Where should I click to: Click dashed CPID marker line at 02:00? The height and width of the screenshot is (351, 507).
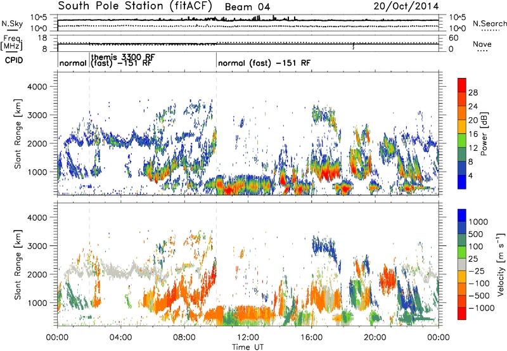[x=89, y=133]
